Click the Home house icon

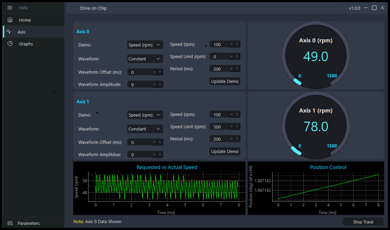pyautogui.click(x=10, y=20)
